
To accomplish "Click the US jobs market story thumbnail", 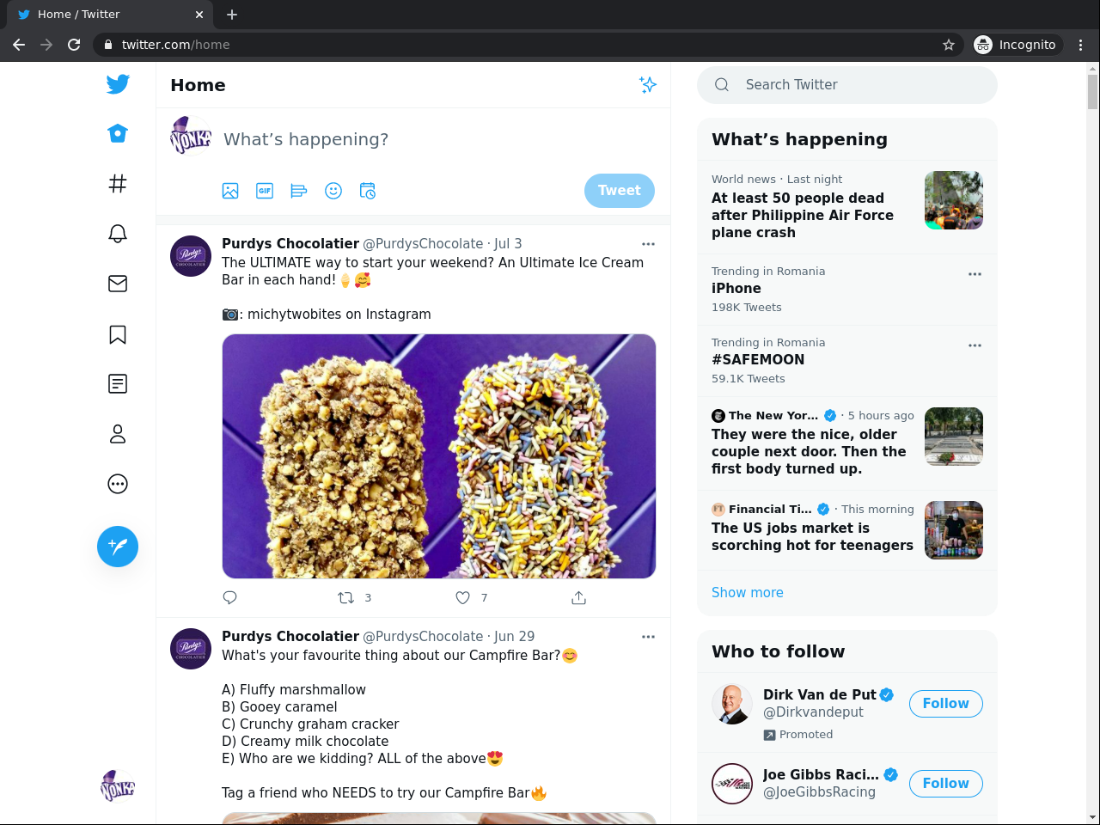I will coord(954,530).
